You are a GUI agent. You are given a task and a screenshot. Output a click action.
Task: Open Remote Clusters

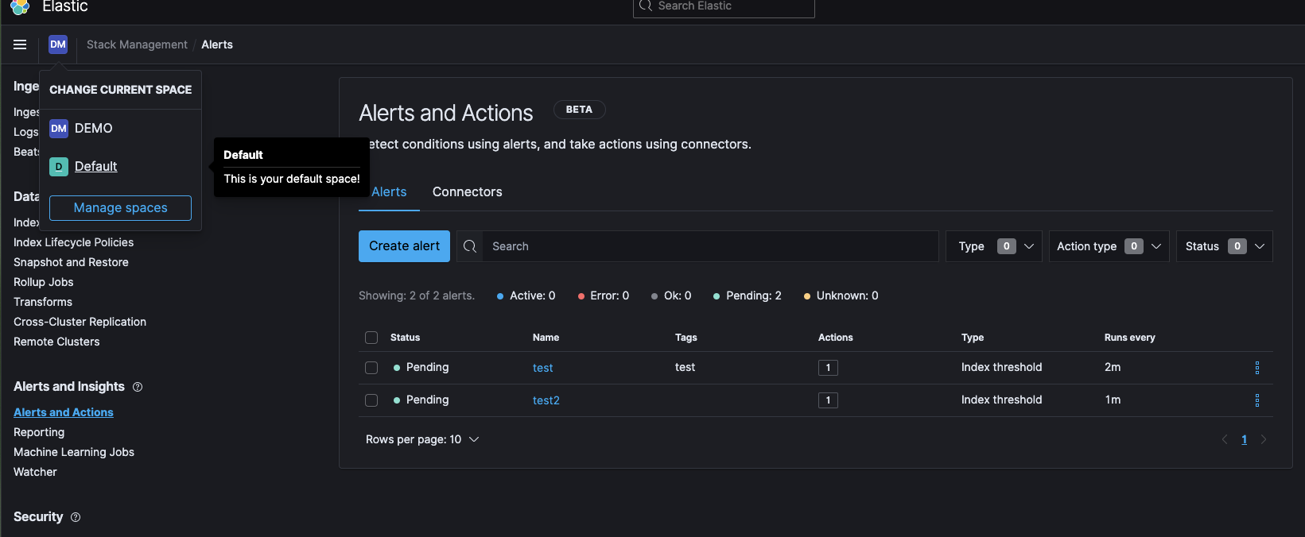[x=56, y=342]
